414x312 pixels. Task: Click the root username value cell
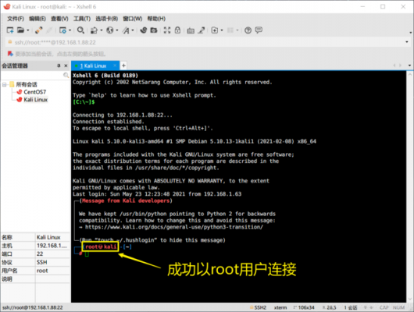pyautogui.click(x=52, y=271)
